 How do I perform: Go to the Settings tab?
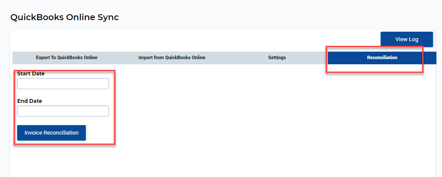click(x=277, y=58)
